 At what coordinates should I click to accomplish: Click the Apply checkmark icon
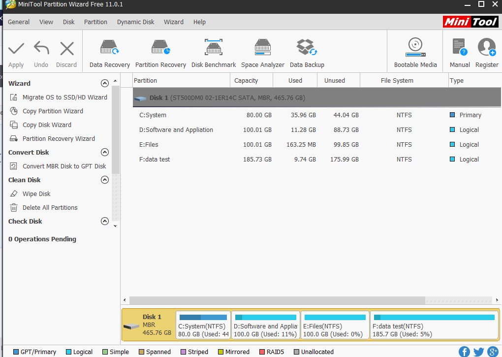click(16, 49)
